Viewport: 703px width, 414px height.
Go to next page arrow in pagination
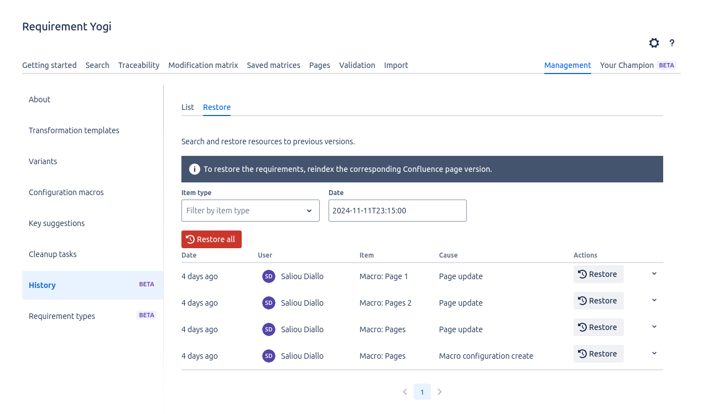(x=440, y=392)
